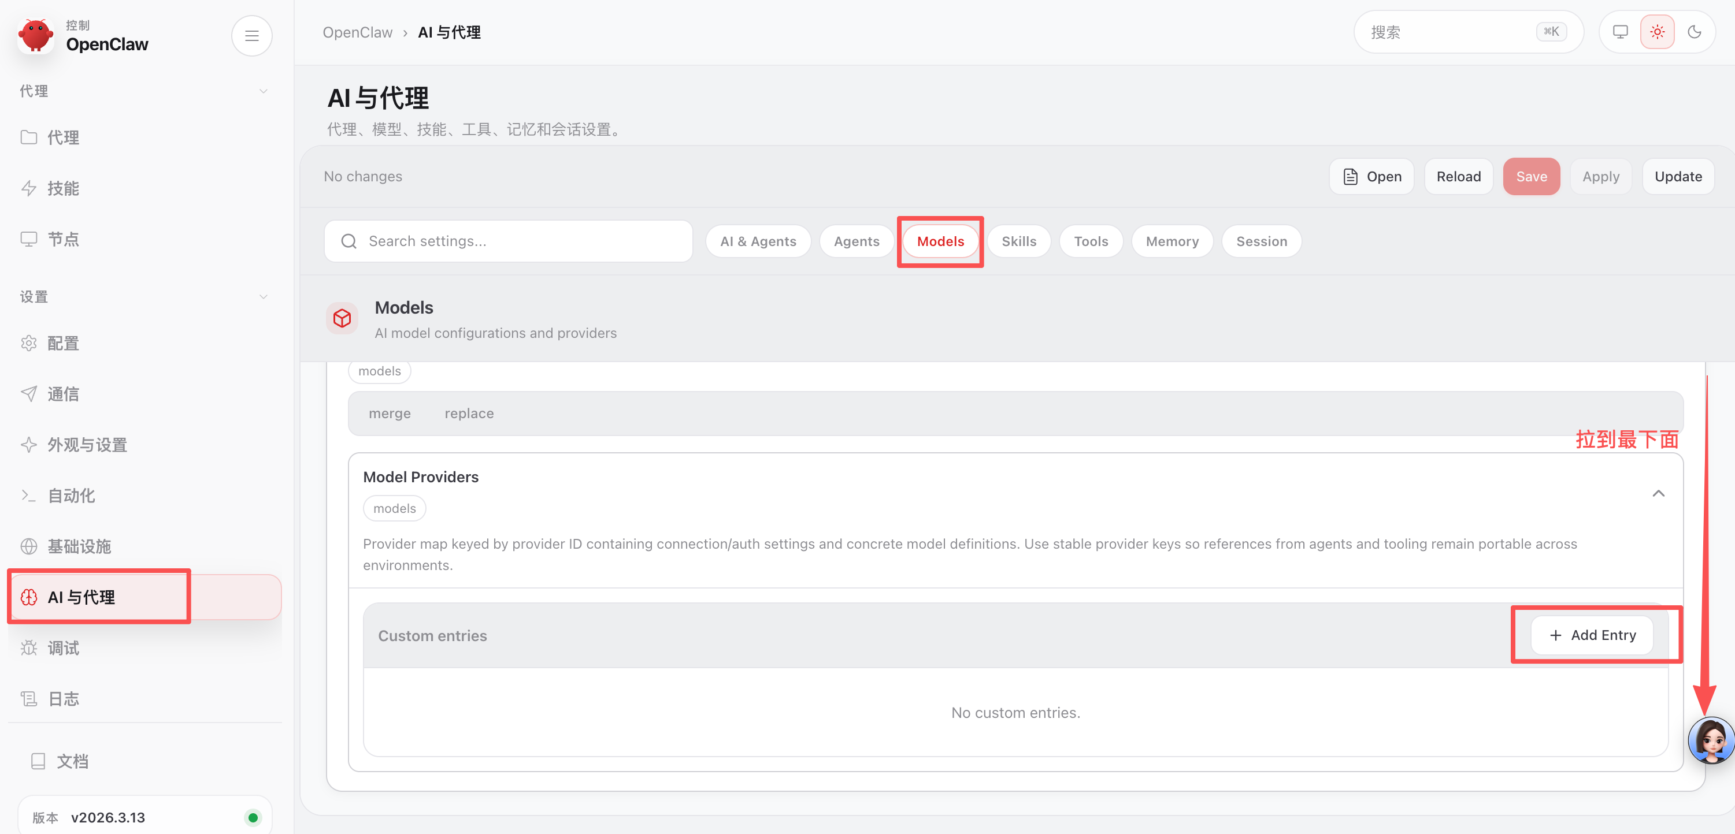The image size is (1735, 834).
Task: Enable dark mode moon icon
Action: click(1694, 32)
